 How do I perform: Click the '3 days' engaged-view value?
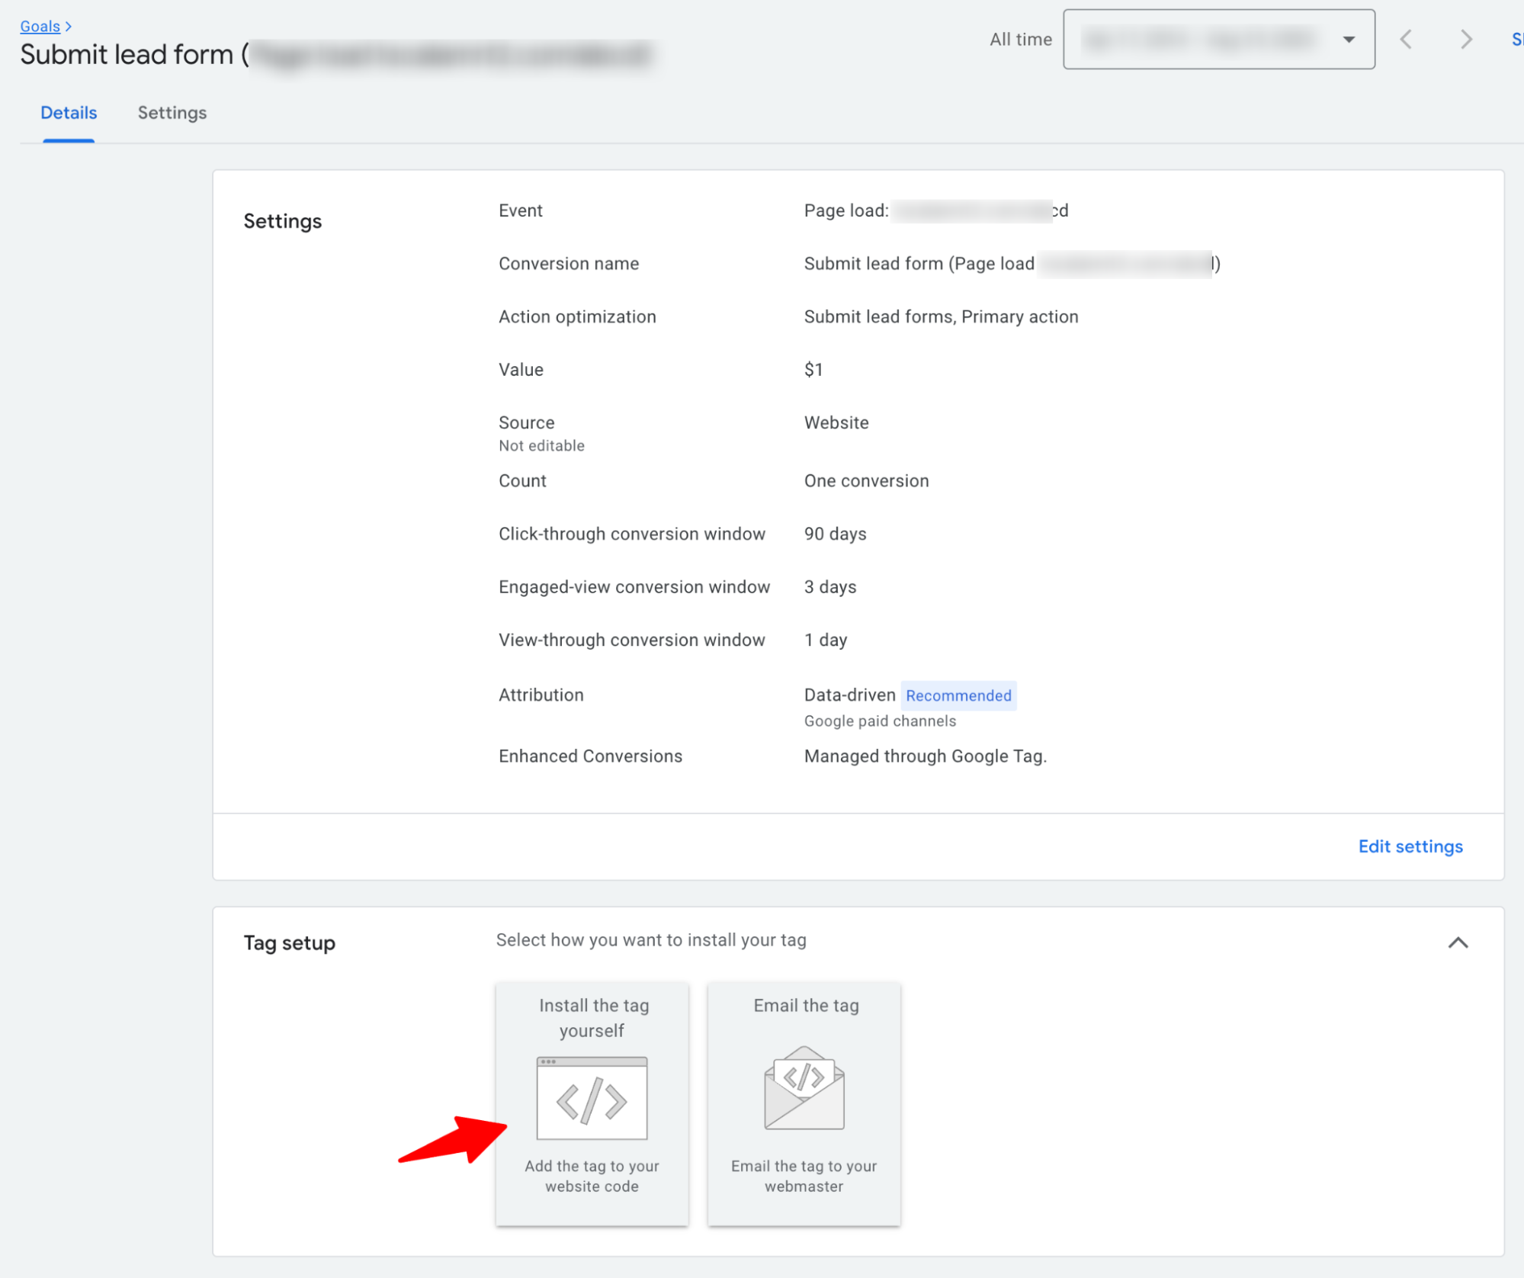(829, 587)
